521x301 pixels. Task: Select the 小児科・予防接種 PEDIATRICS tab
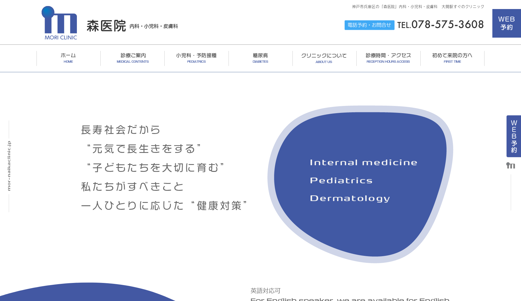pyautogui.click(x=196, y=58)
